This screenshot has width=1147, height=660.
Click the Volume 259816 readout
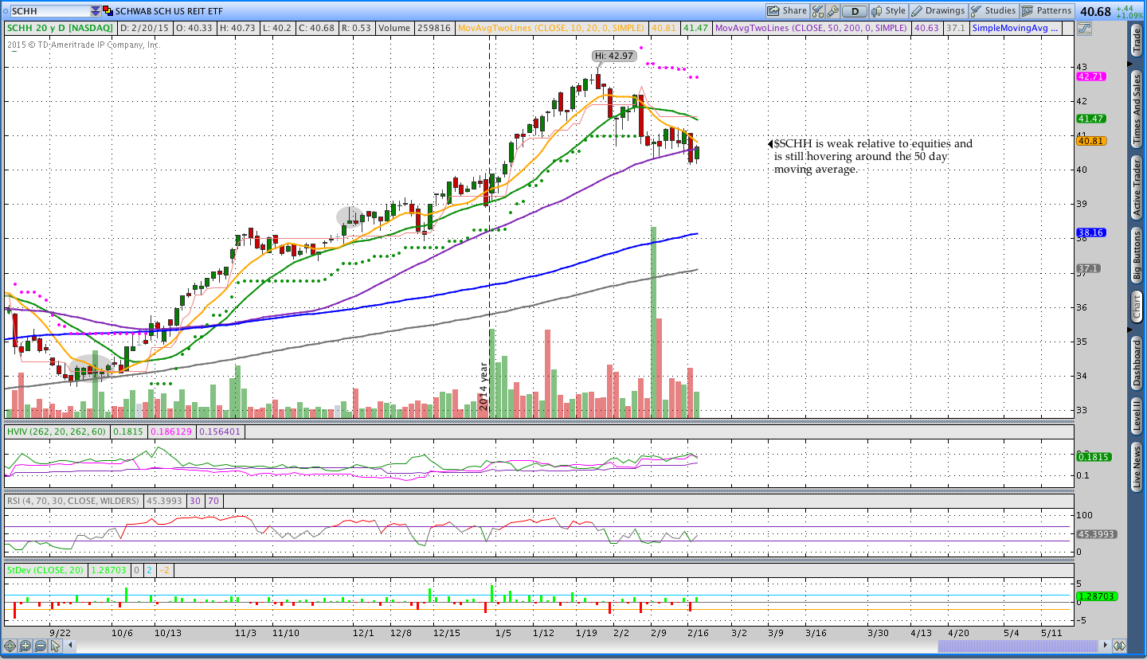point(416,28)
